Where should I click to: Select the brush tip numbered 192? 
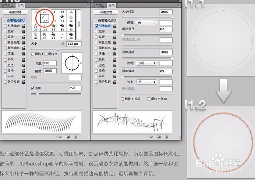click(45, 27)
